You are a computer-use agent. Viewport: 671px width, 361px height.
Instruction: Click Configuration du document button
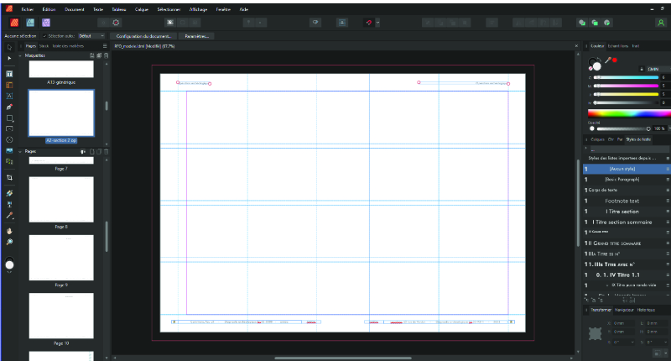coord(143,36)
